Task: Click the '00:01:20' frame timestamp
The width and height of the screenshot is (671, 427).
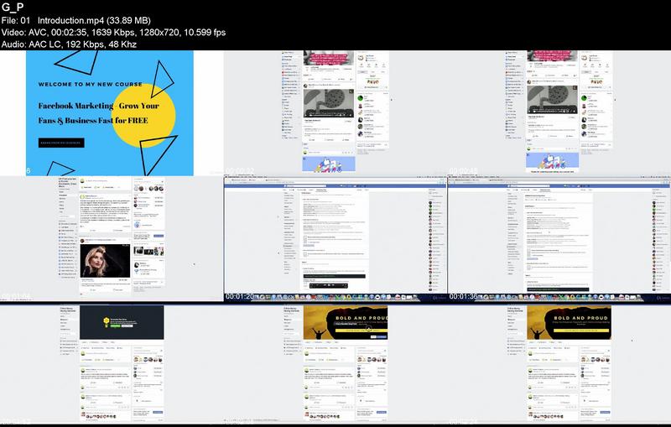Action: tap(240, 296)
